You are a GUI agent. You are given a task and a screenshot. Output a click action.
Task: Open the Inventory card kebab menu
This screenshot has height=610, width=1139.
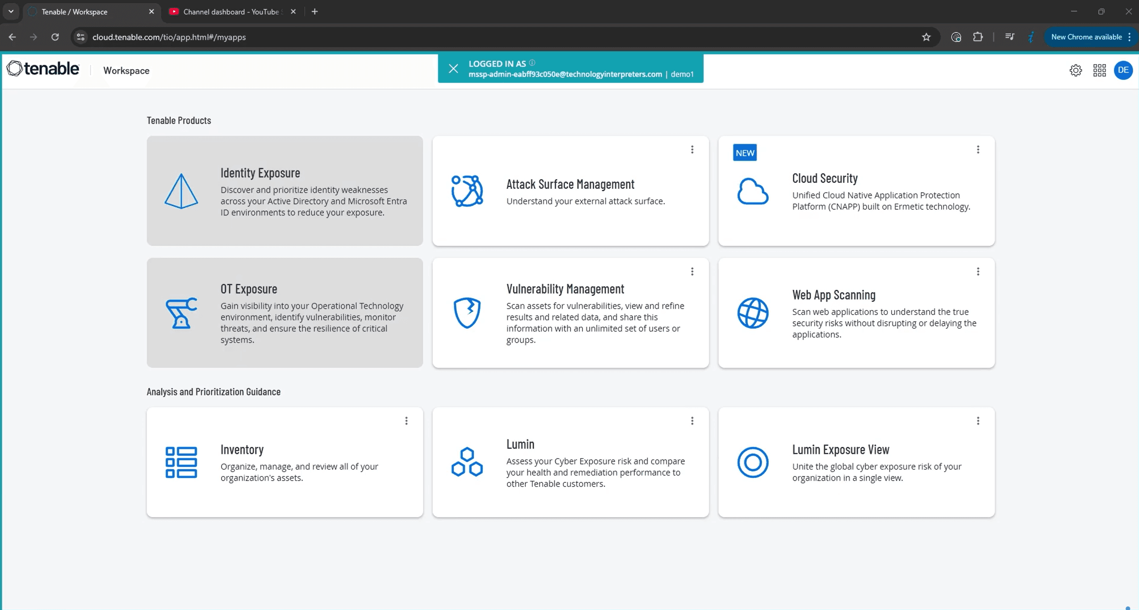[406, 420]
